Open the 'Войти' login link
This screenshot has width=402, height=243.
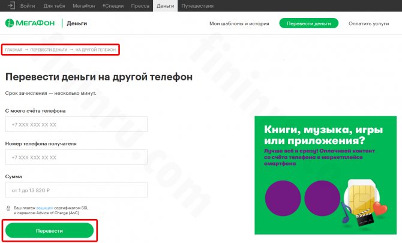(x=27, y=5)
